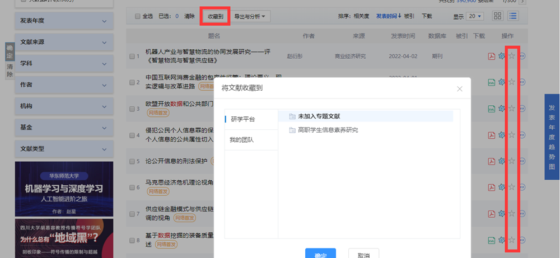Check the box for row 6 article
Viewport: 560px width, 258px height.
pyautogui.click(x=132, y=187)
